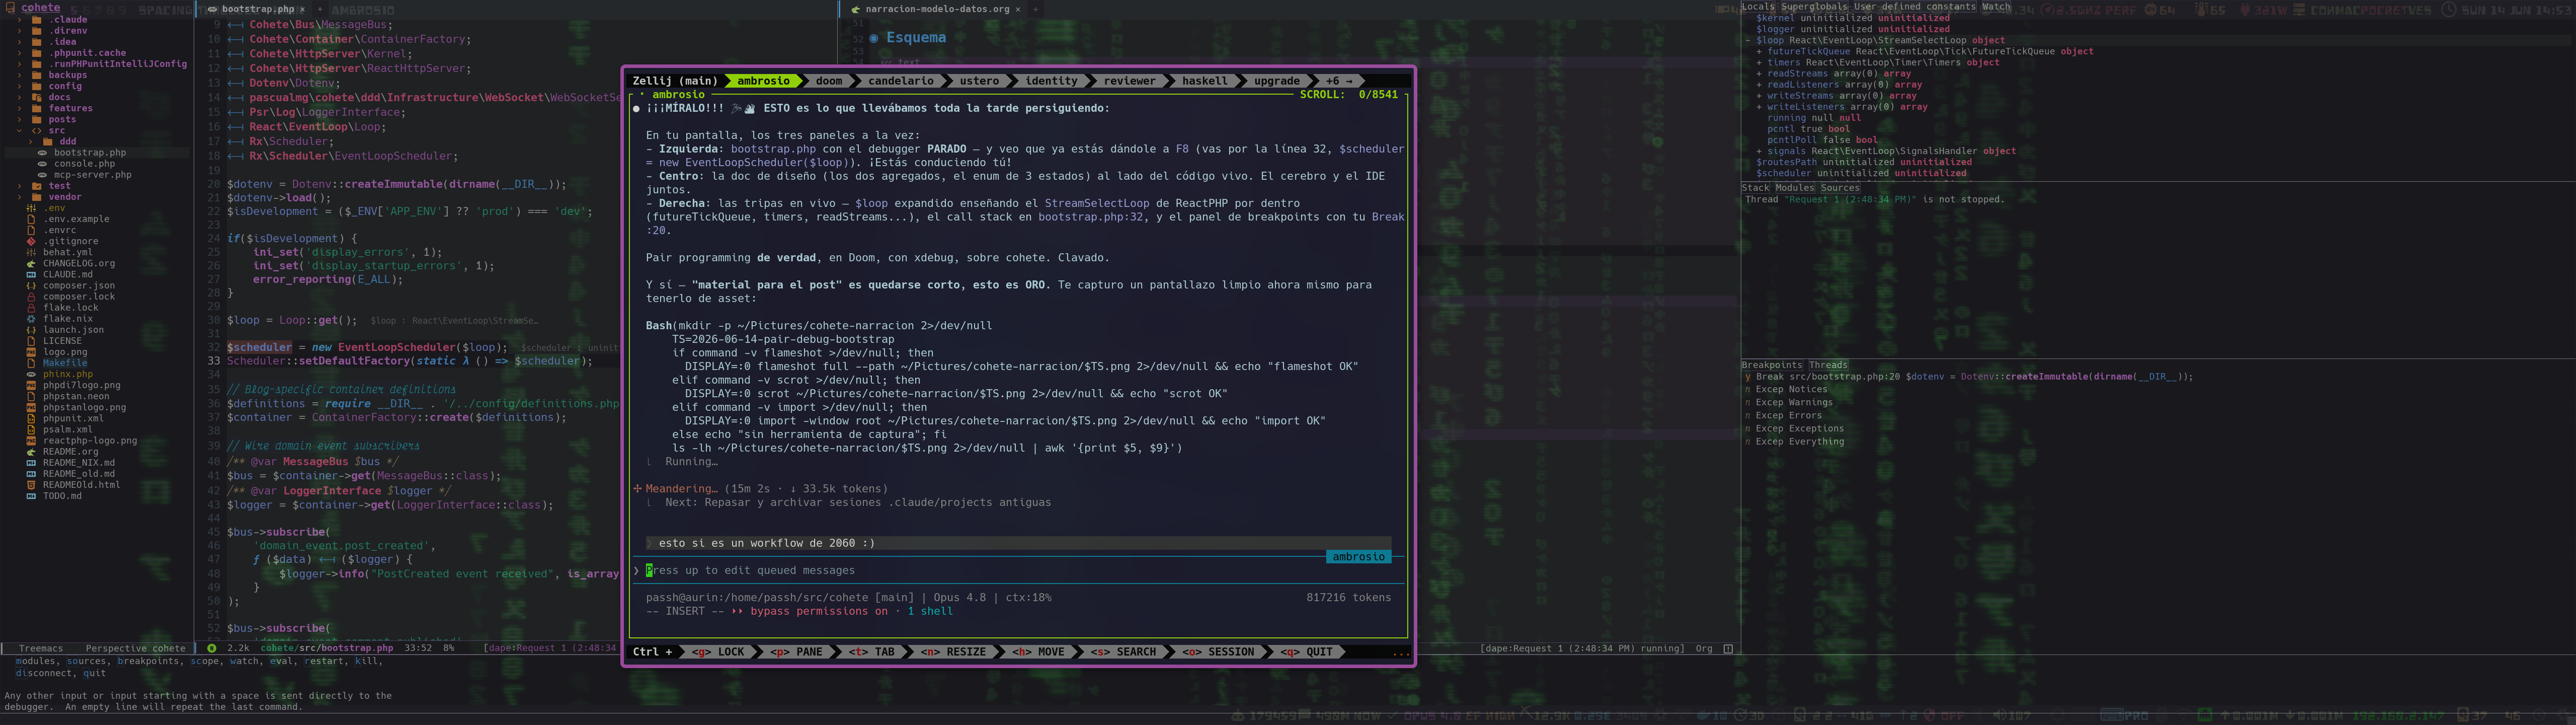Click the Evil normal-state indicator in modeline
The height and width of the screenshot is (725, 2576).
[211, 648]
